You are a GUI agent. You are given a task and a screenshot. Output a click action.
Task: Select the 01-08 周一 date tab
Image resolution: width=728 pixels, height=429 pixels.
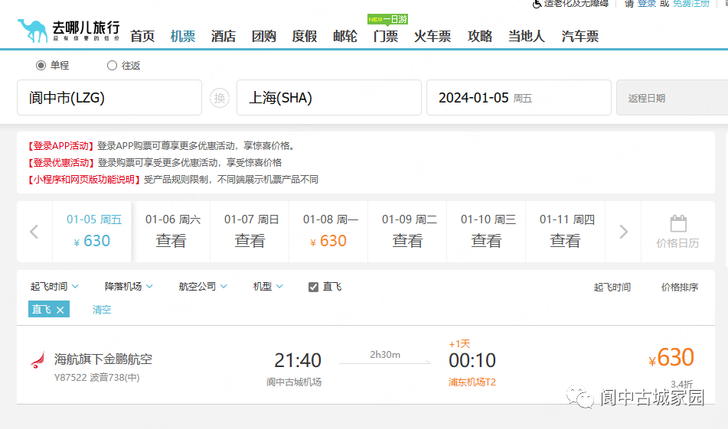328,232
